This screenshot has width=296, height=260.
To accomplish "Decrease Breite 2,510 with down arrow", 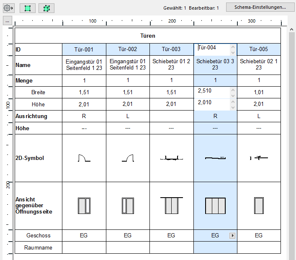I will [x=233, y=96].
